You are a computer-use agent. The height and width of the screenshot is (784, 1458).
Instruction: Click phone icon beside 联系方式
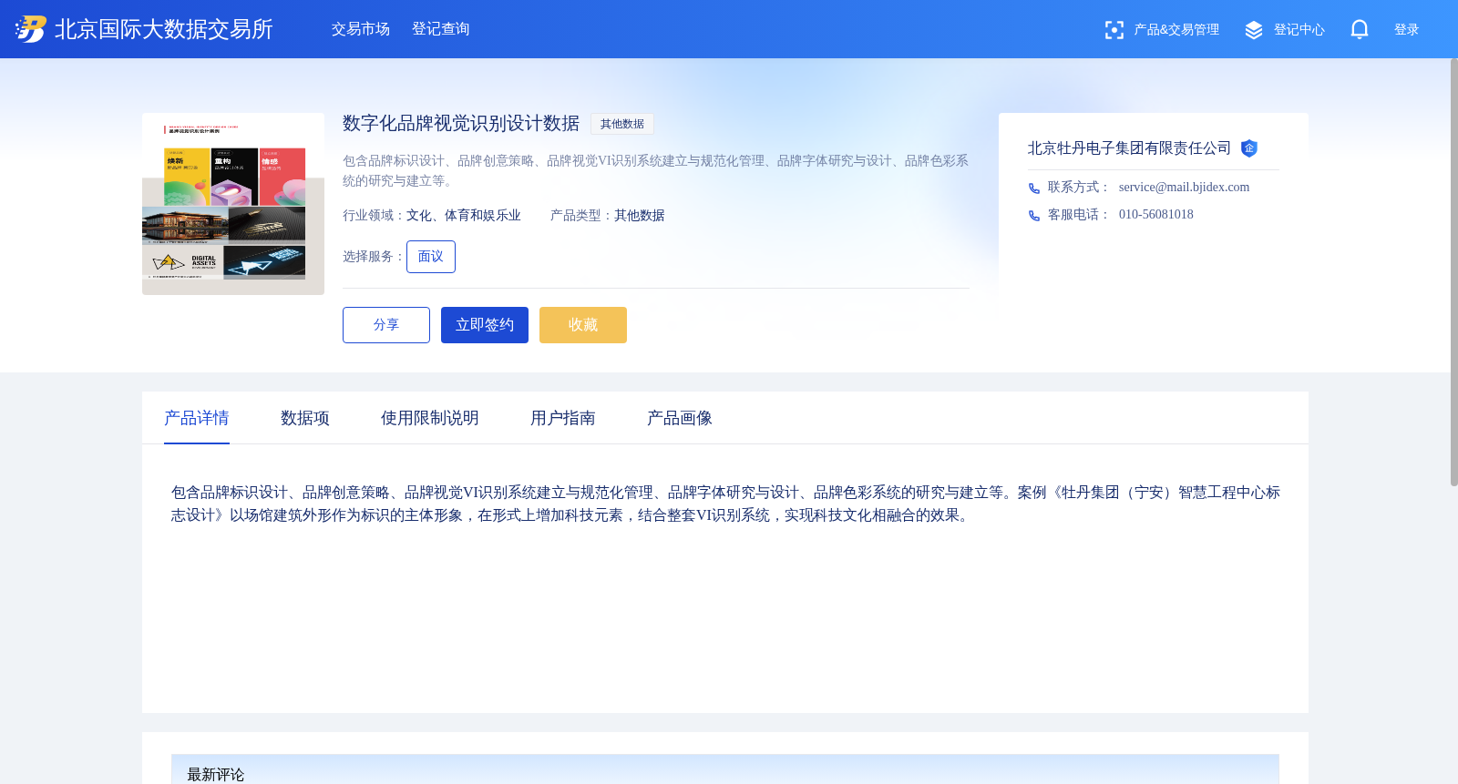coord(1034,188)
